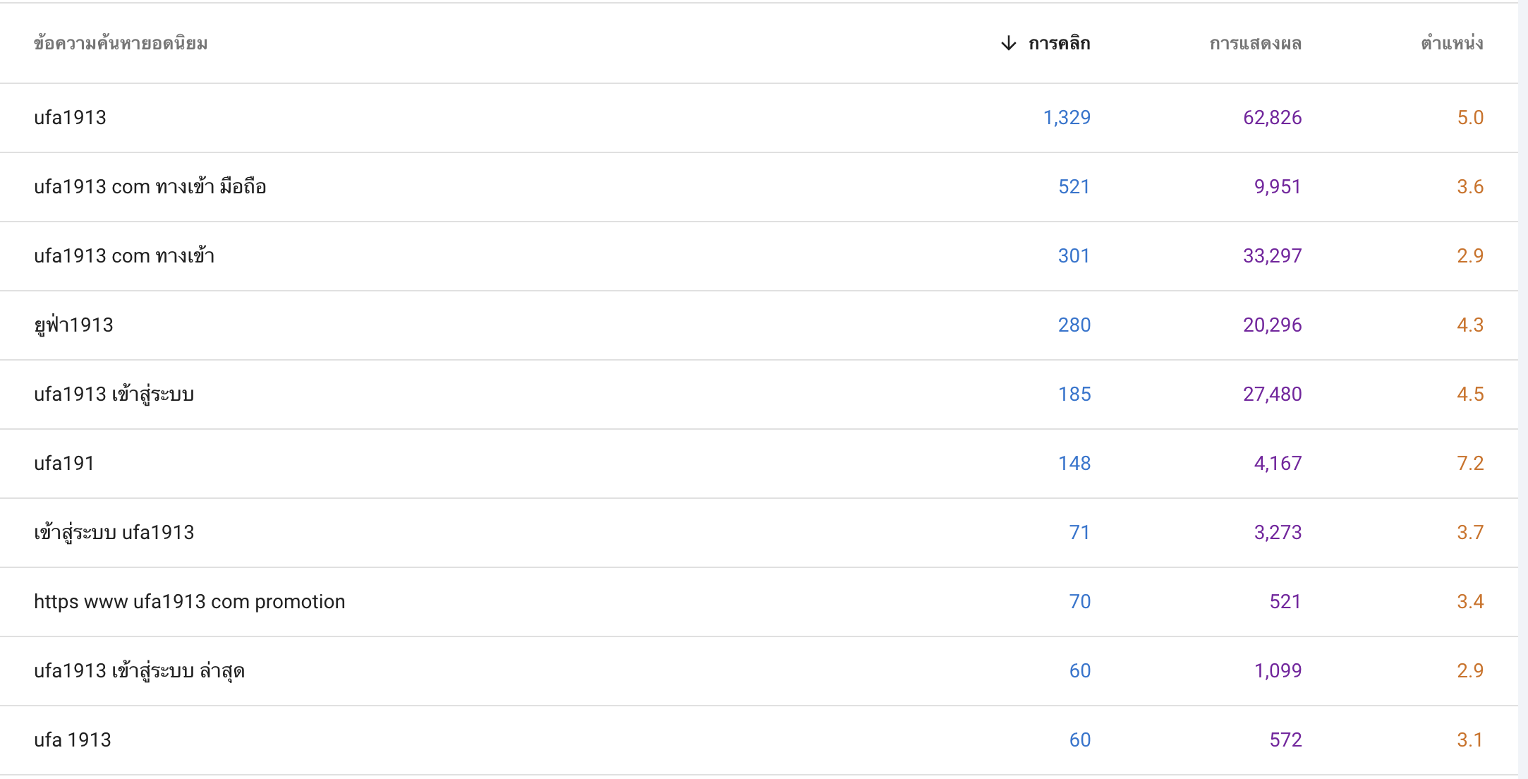The height and width of the screenshot is (779, 1528).
Task: Click the 33,297 impressions value
Action: point(1272,256)
